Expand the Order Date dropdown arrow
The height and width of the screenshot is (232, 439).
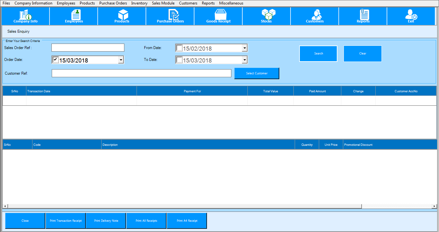point(121,60)
